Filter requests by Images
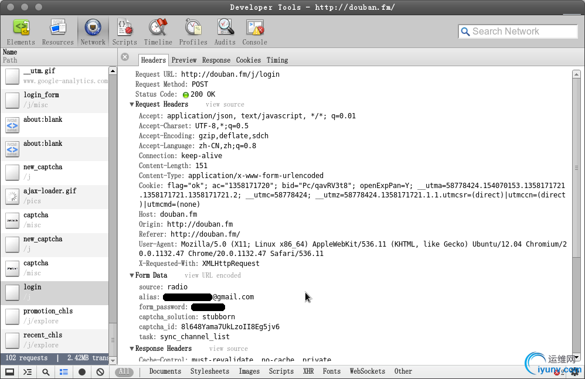The height and width of the screenshot is (379, 585). point(249,371)
